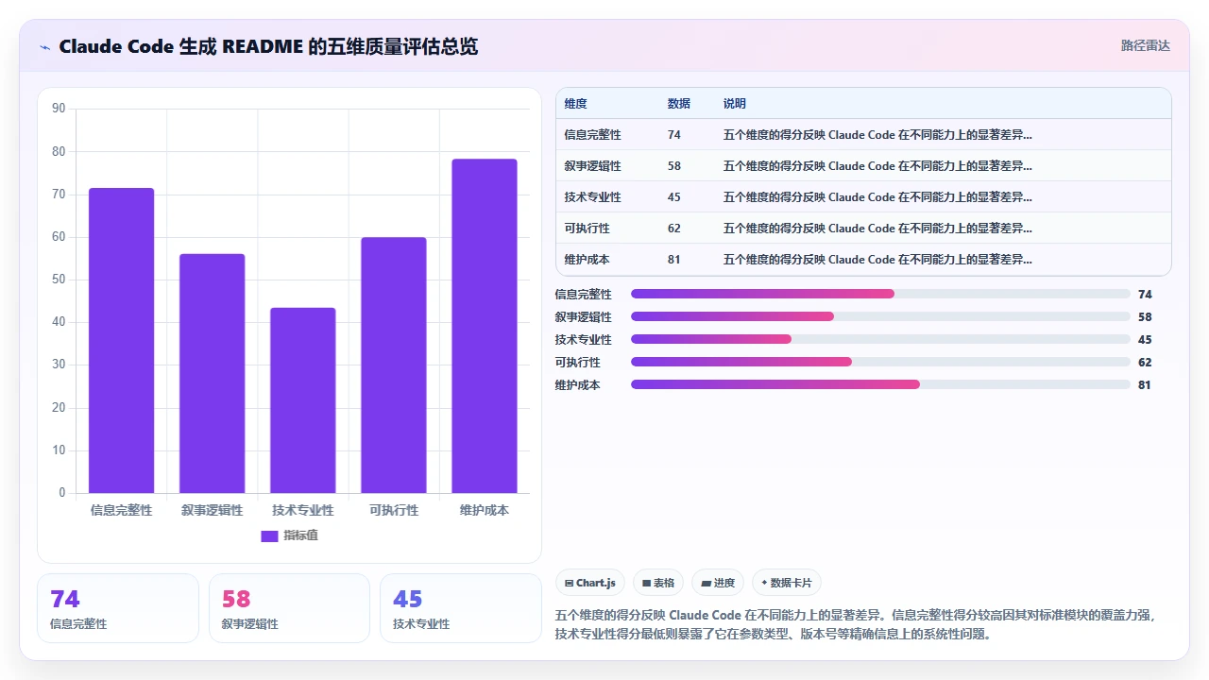
Task: Click value 58 in the table
Action: [x=673, y=165]
